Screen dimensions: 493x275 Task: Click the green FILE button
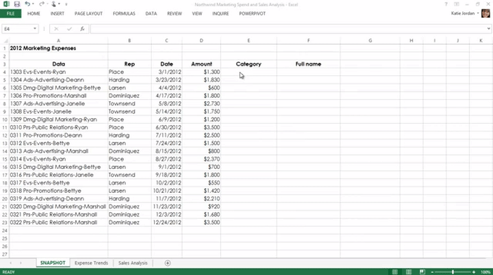[x=10, y=13]
